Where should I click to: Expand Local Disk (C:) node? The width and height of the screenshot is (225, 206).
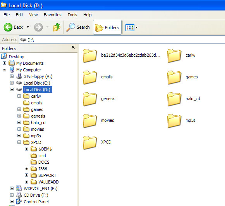(12, 83)
